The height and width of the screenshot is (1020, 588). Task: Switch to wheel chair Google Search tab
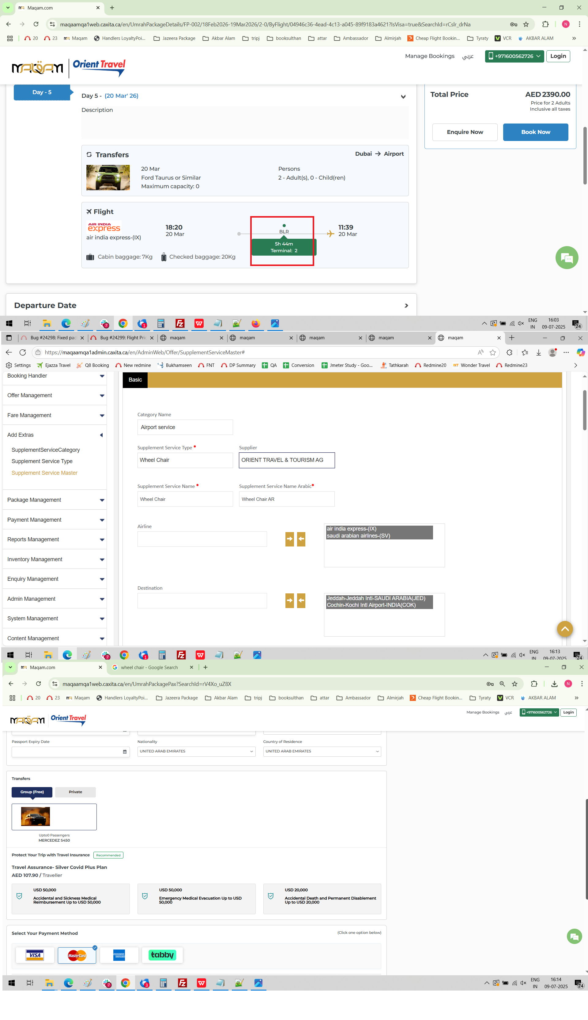[x=149, y=667]
